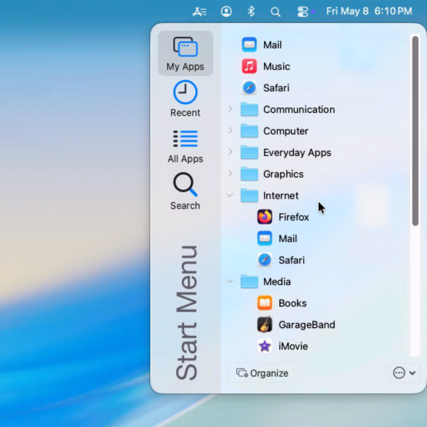Click the Internet folder icon
Image resolution: width=427 pixels, height=427 pixels.
[x=249, y=195]
